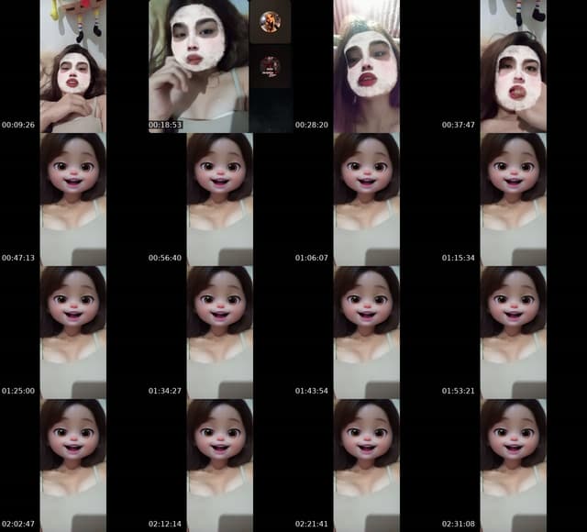The image size is (587, 532).
Task: Select the video frame at 02:21:41
Action: (367, 465)
